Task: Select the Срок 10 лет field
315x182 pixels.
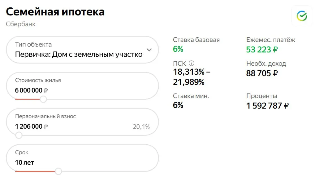Action: tap(25, 162)
